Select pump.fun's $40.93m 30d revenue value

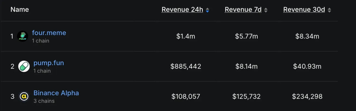tap(307, 67)
